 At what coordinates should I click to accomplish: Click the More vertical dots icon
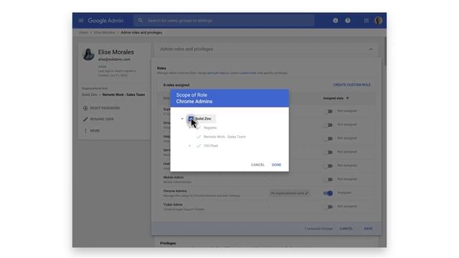(85, 130)
